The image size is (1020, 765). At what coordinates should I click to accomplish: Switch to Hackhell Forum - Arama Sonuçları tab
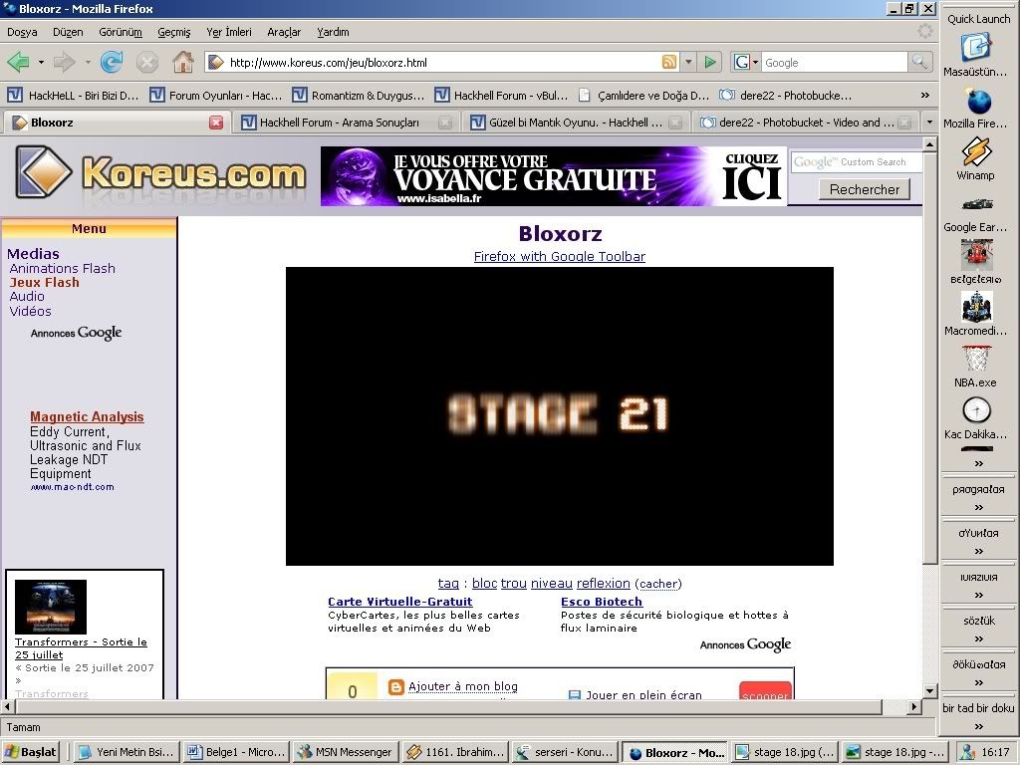click(x=339, y=123)
